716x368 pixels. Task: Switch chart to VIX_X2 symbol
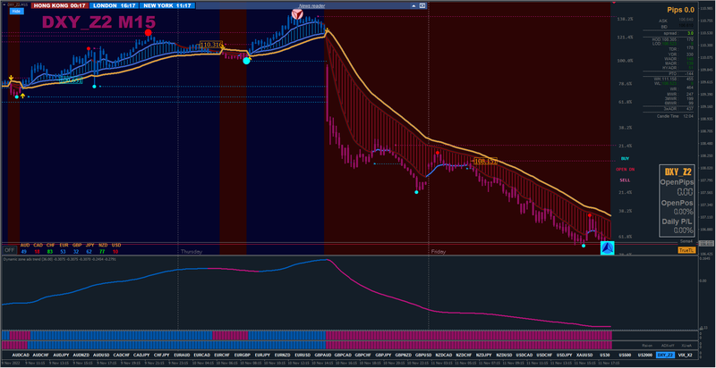pyautogui.click(x=685, y=355)
